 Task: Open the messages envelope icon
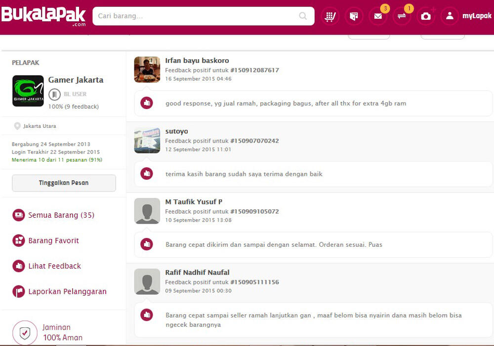pyautogui.click(x=378, y=16)
